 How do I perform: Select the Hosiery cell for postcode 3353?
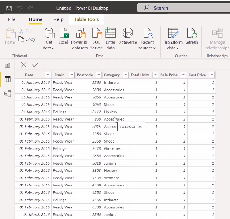coord(116,170)
